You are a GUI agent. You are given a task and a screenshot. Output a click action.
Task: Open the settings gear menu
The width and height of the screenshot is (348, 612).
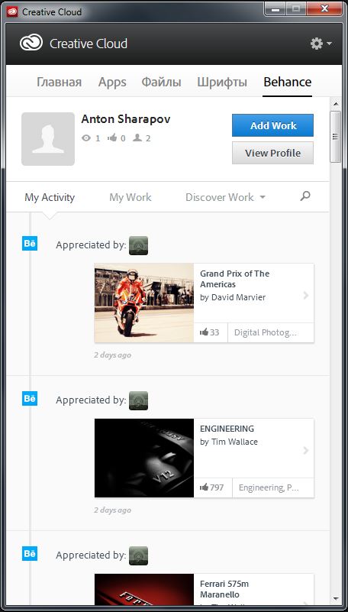tap(321, 44)
